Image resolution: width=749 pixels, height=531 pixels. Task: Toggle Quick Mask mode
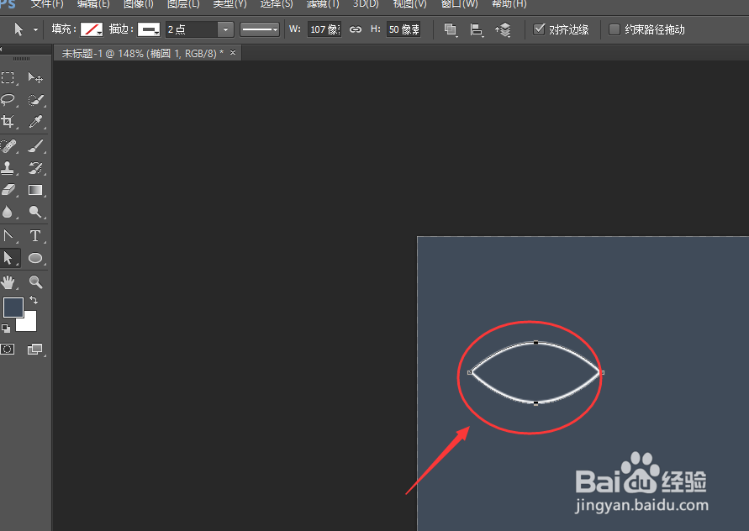tap(8, 349)
